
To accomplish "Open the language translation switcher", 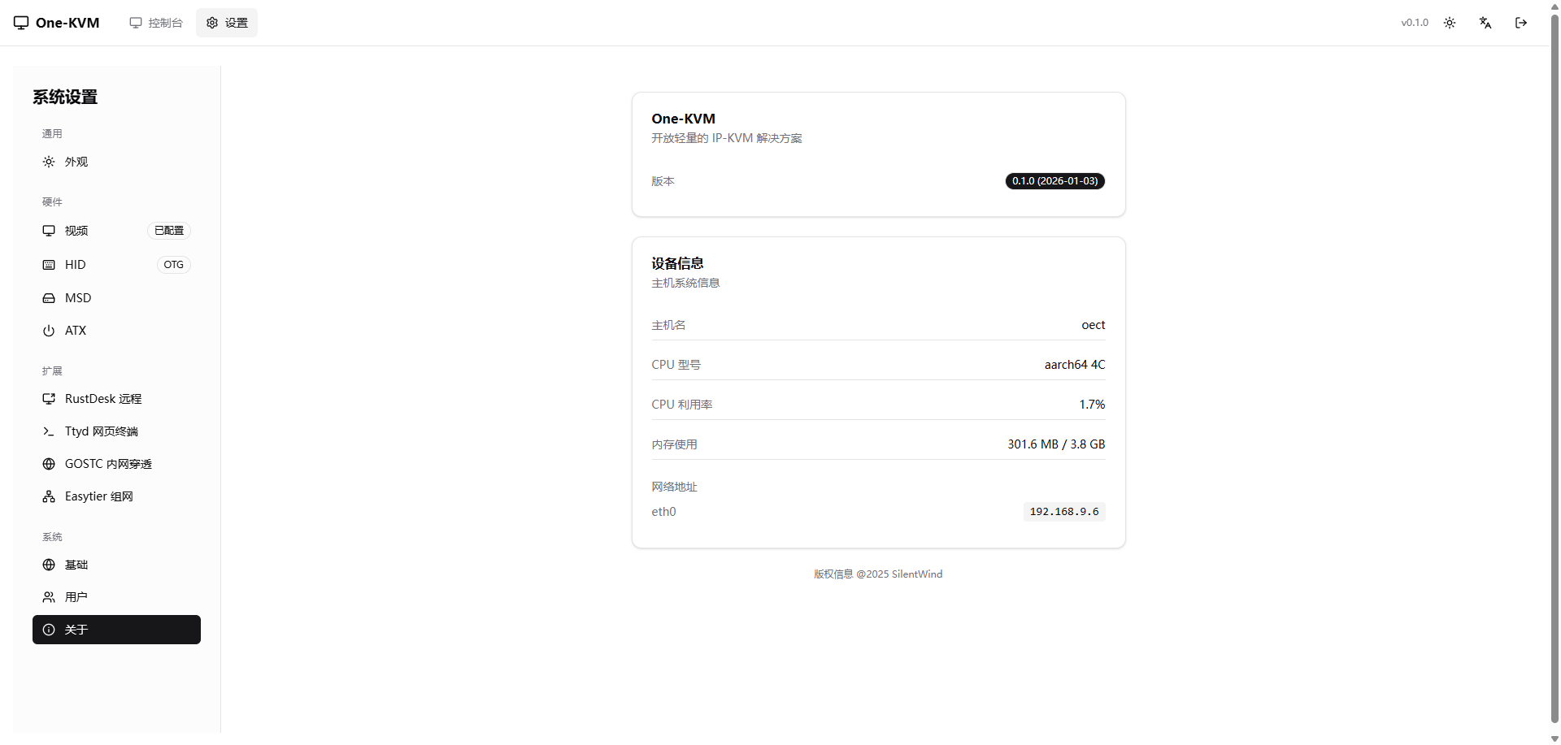I will 1485,23.
